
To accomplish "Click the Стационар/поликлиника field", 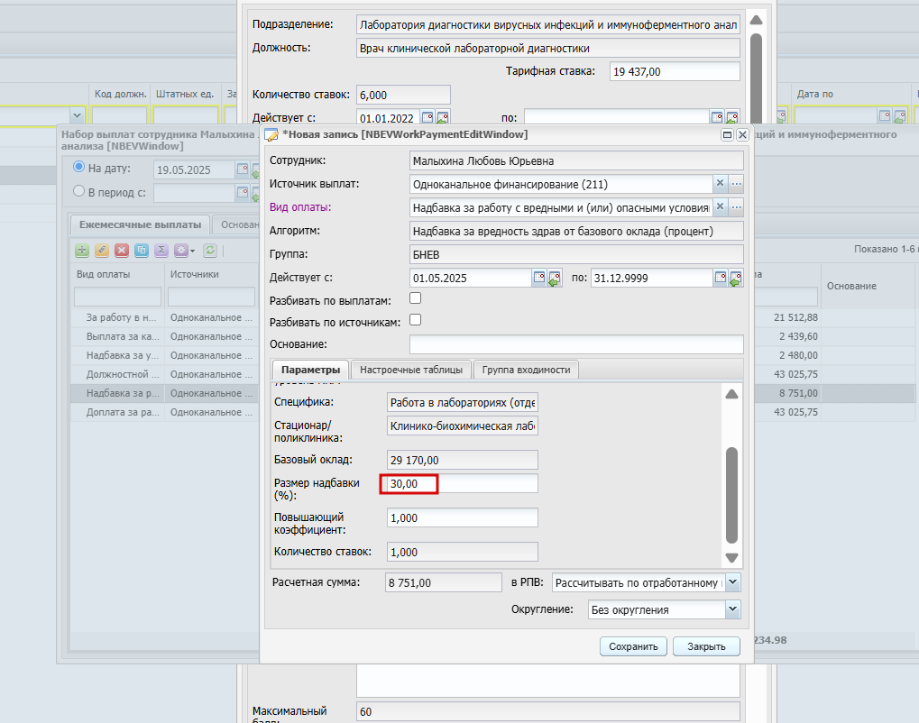I will pyautogui.click(x=463, y=426).
